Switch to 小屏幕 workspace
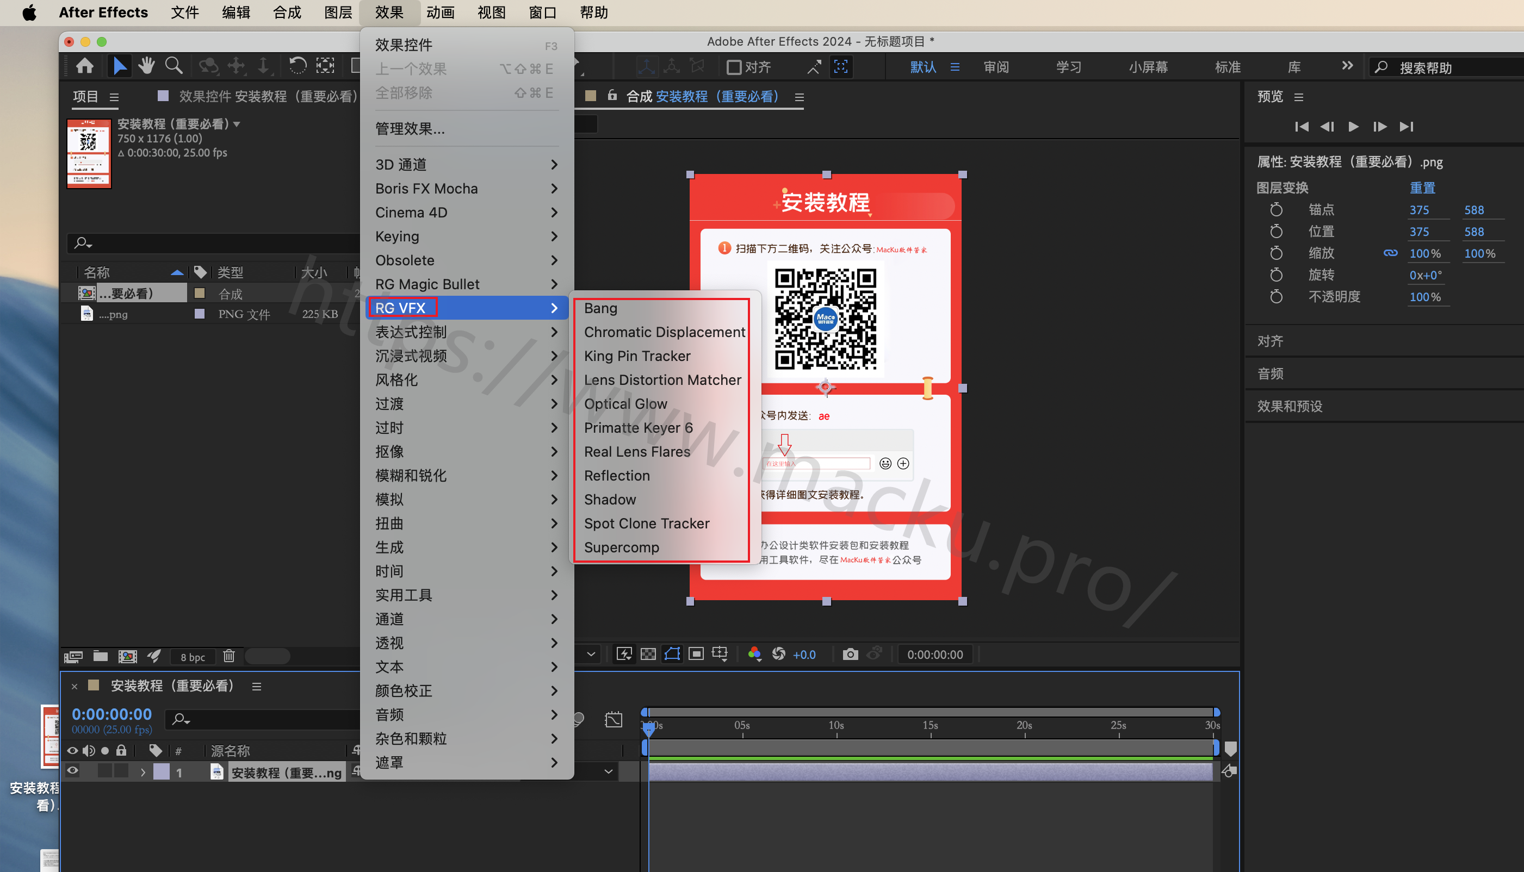The height and width of the screenshot is (872, 1524). [x=1148, y=67]
